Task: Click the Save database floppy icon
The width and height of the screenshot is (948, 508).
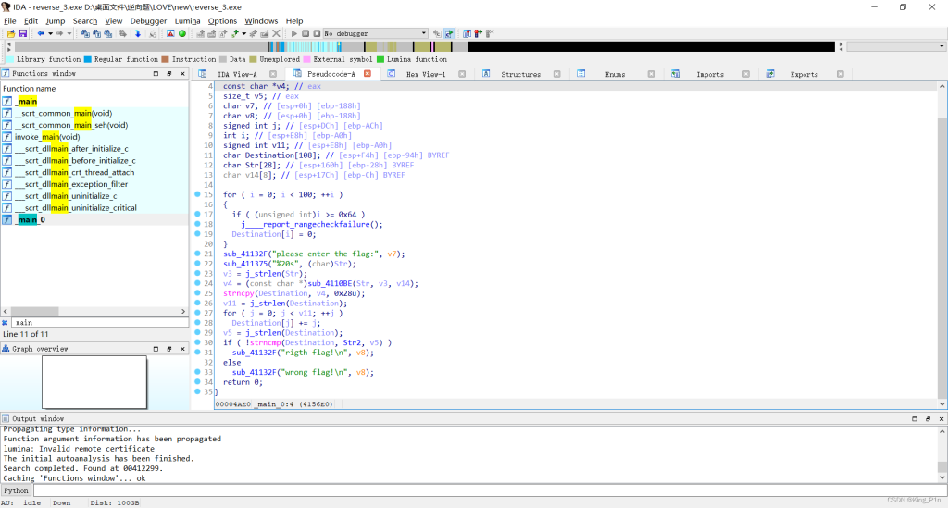Action: pyautogui.click(x=22, y=34)
